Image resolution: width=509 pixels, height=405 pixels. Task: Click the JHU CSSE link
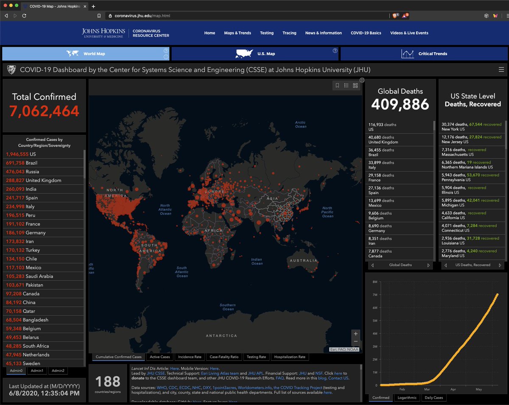tap(156, 373)
